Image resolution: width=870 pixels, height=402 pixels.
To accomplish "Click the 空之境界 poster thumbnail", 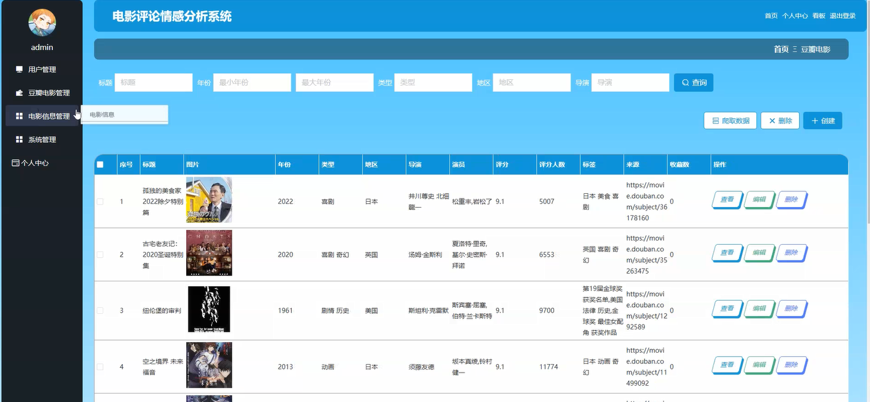I will tap(209, 365).
